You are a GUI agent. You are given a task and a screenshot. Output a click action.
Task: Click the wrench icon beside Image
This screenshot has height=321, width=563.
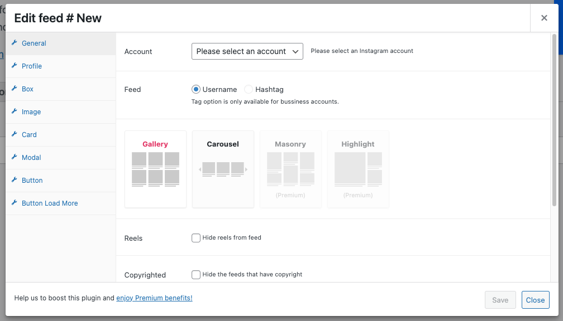pos(15,111)
